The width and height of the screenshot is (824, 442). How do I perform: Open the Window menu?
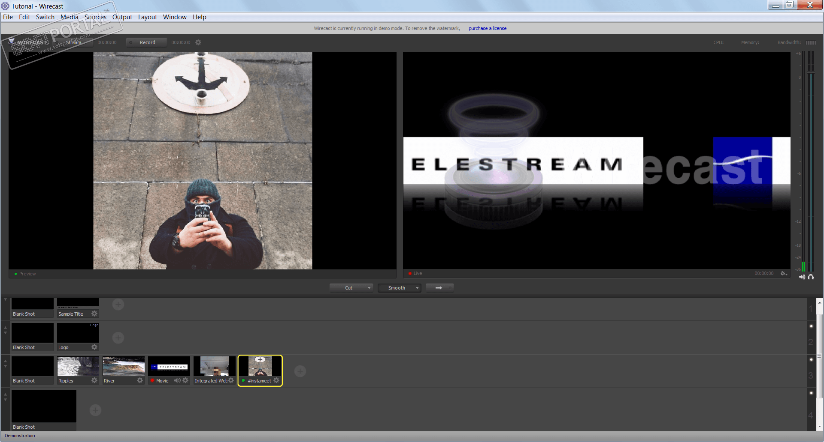pyautogui.click(x=175, y=17)
